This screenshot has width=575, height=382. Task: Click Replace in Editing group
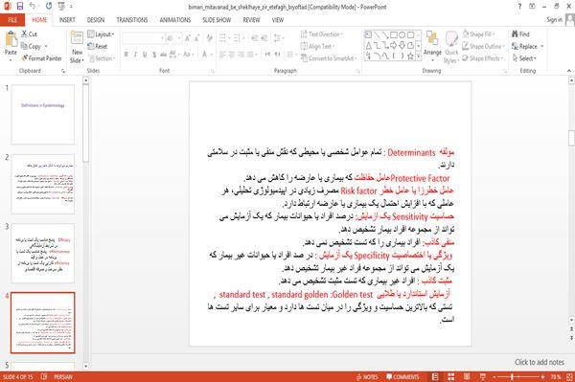pos(527,46)
